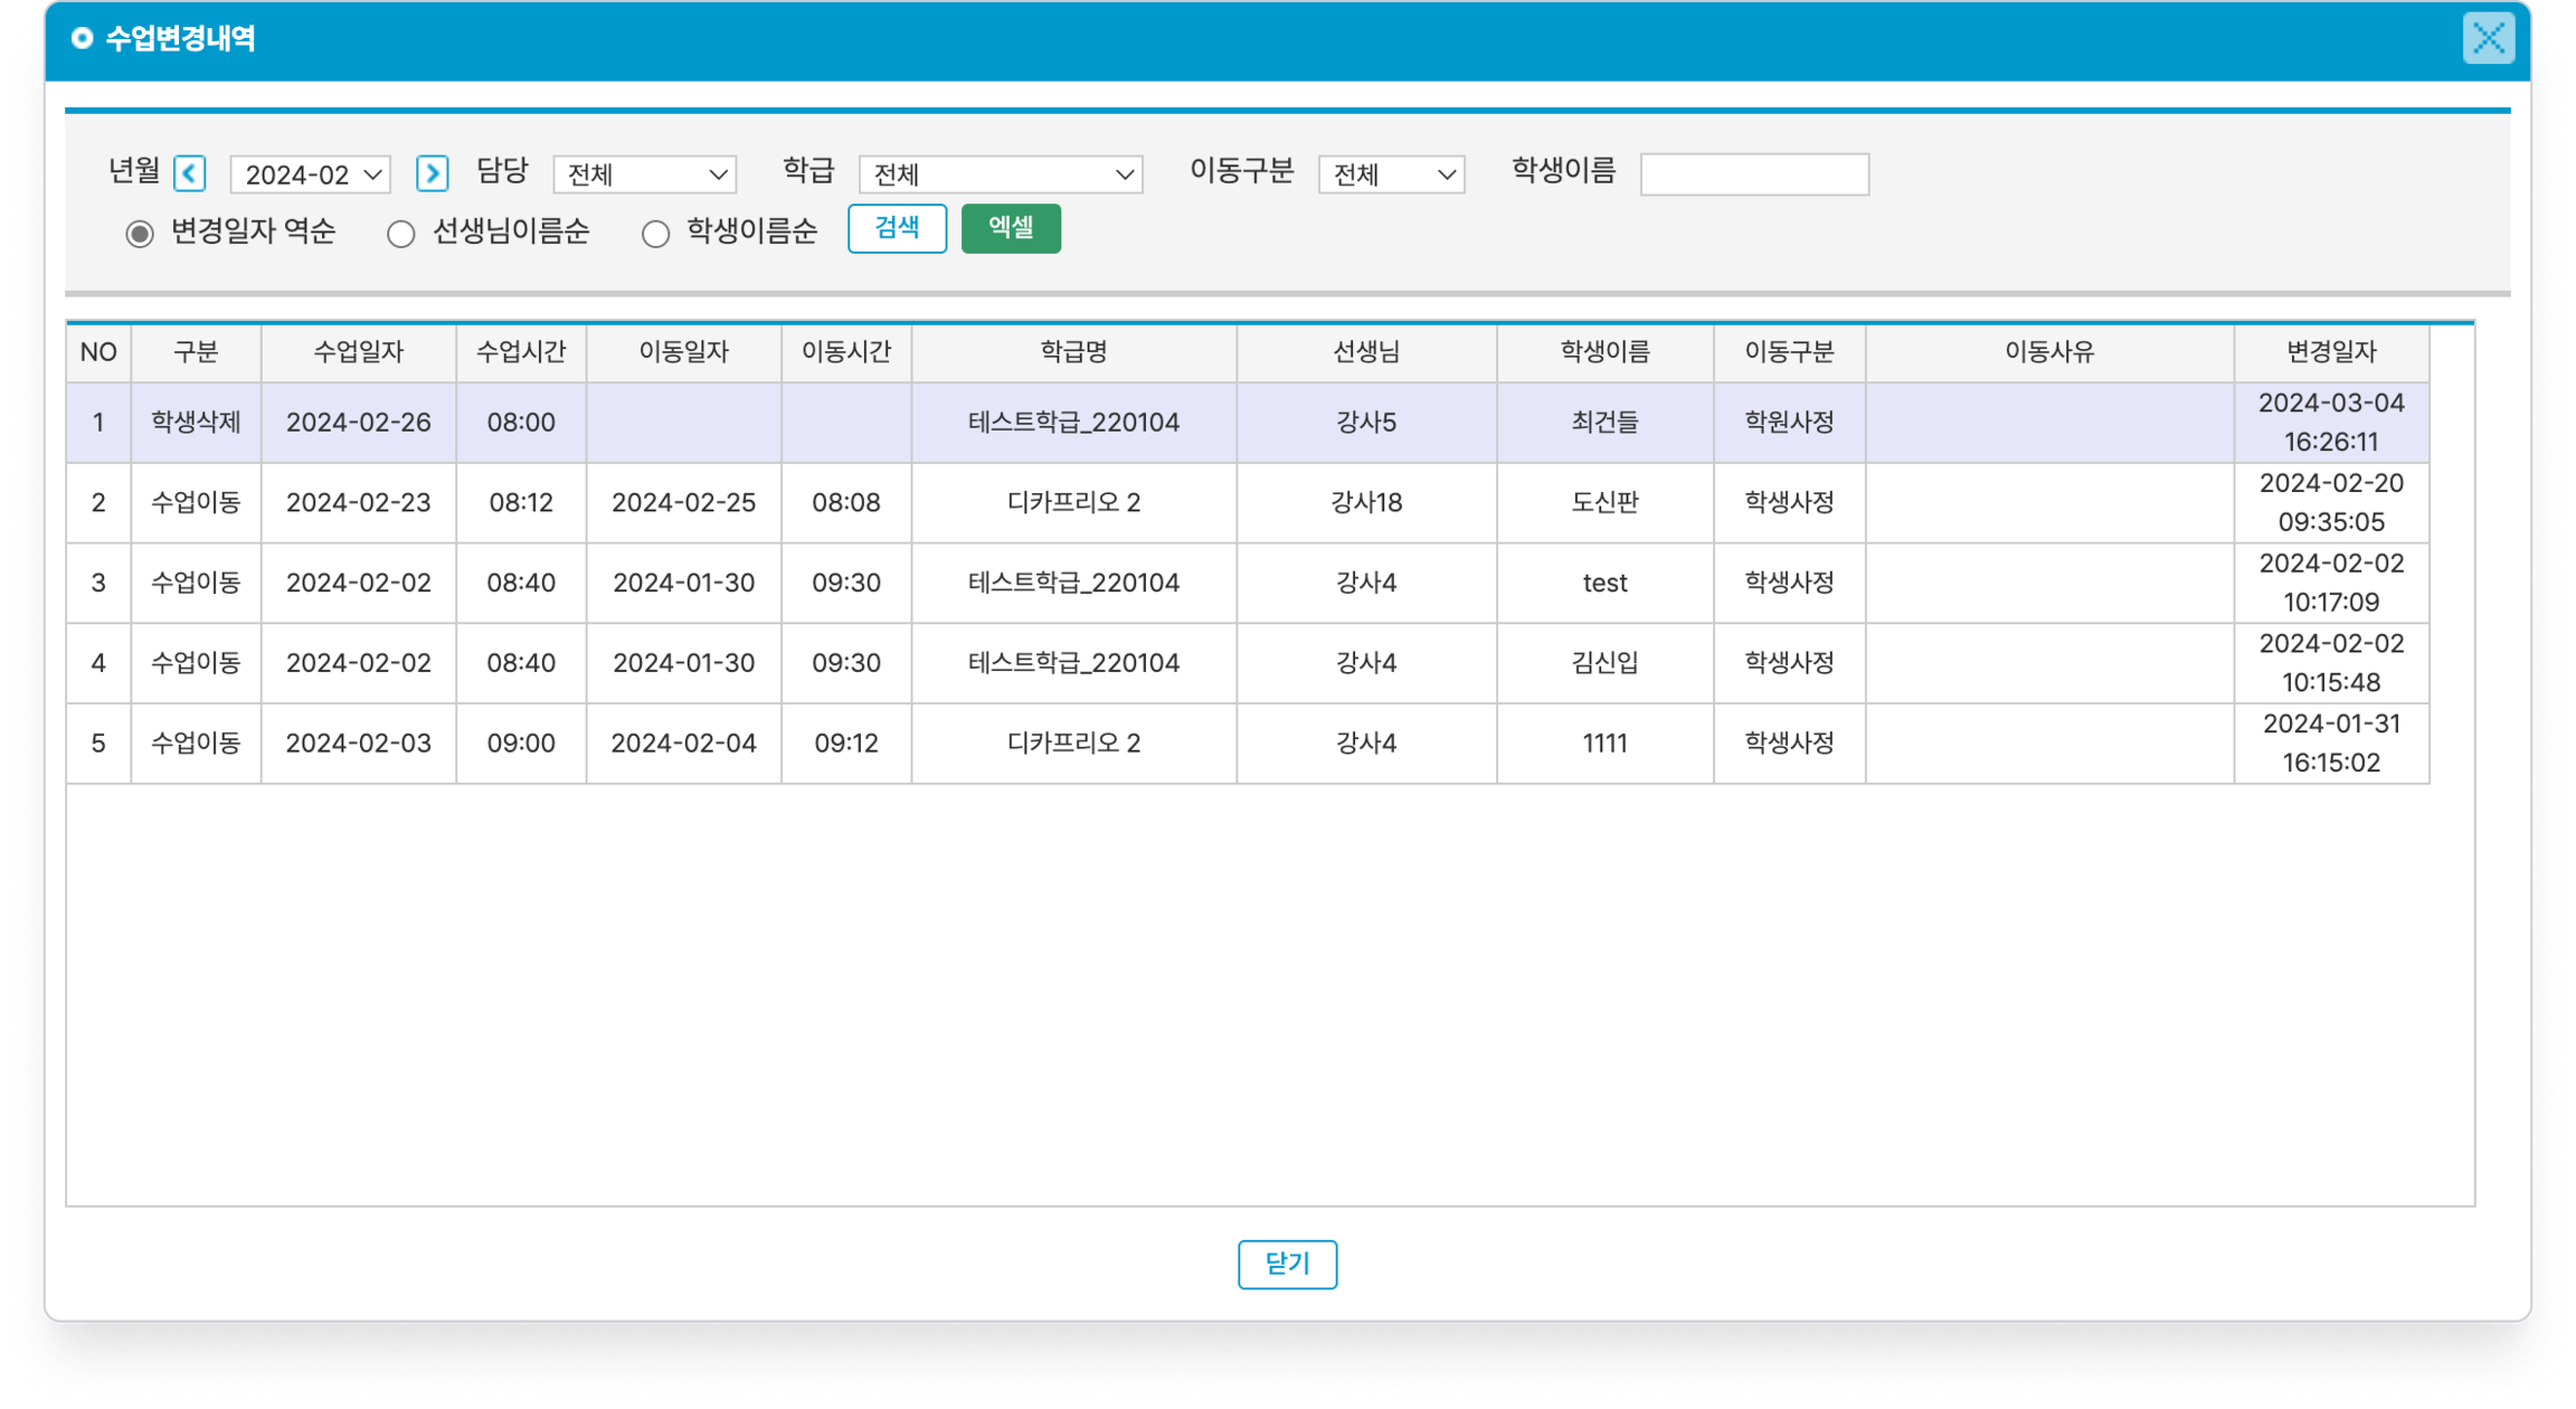Go to previous month with left arrow
The image size is (2576, 1409).
coord(189,173)
